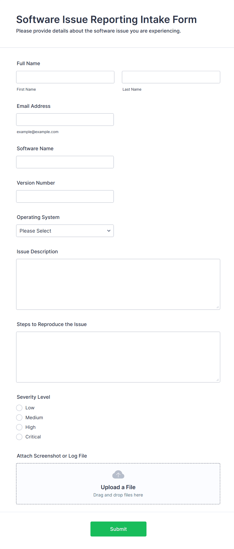Click the resize handle of Steps to Reproduce box

coord(218,380)
